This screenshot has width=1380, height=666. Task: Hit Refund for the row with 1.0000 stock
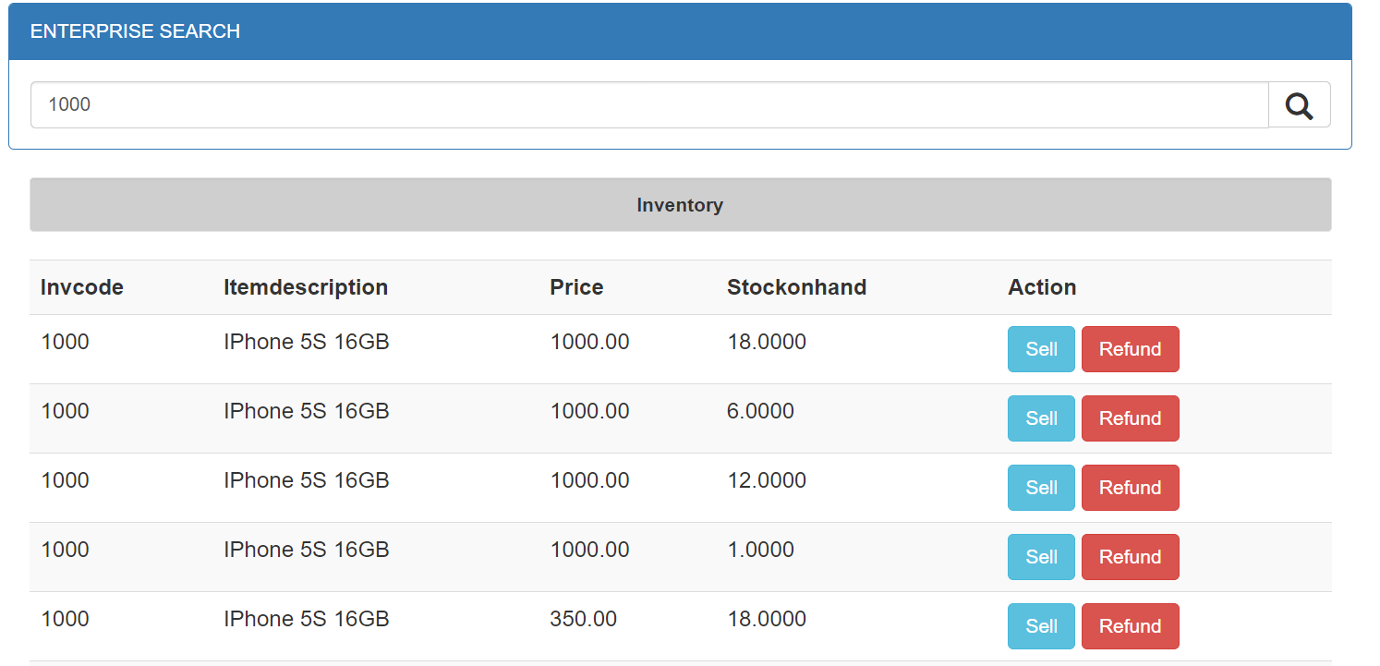(x=1129, y=557)
